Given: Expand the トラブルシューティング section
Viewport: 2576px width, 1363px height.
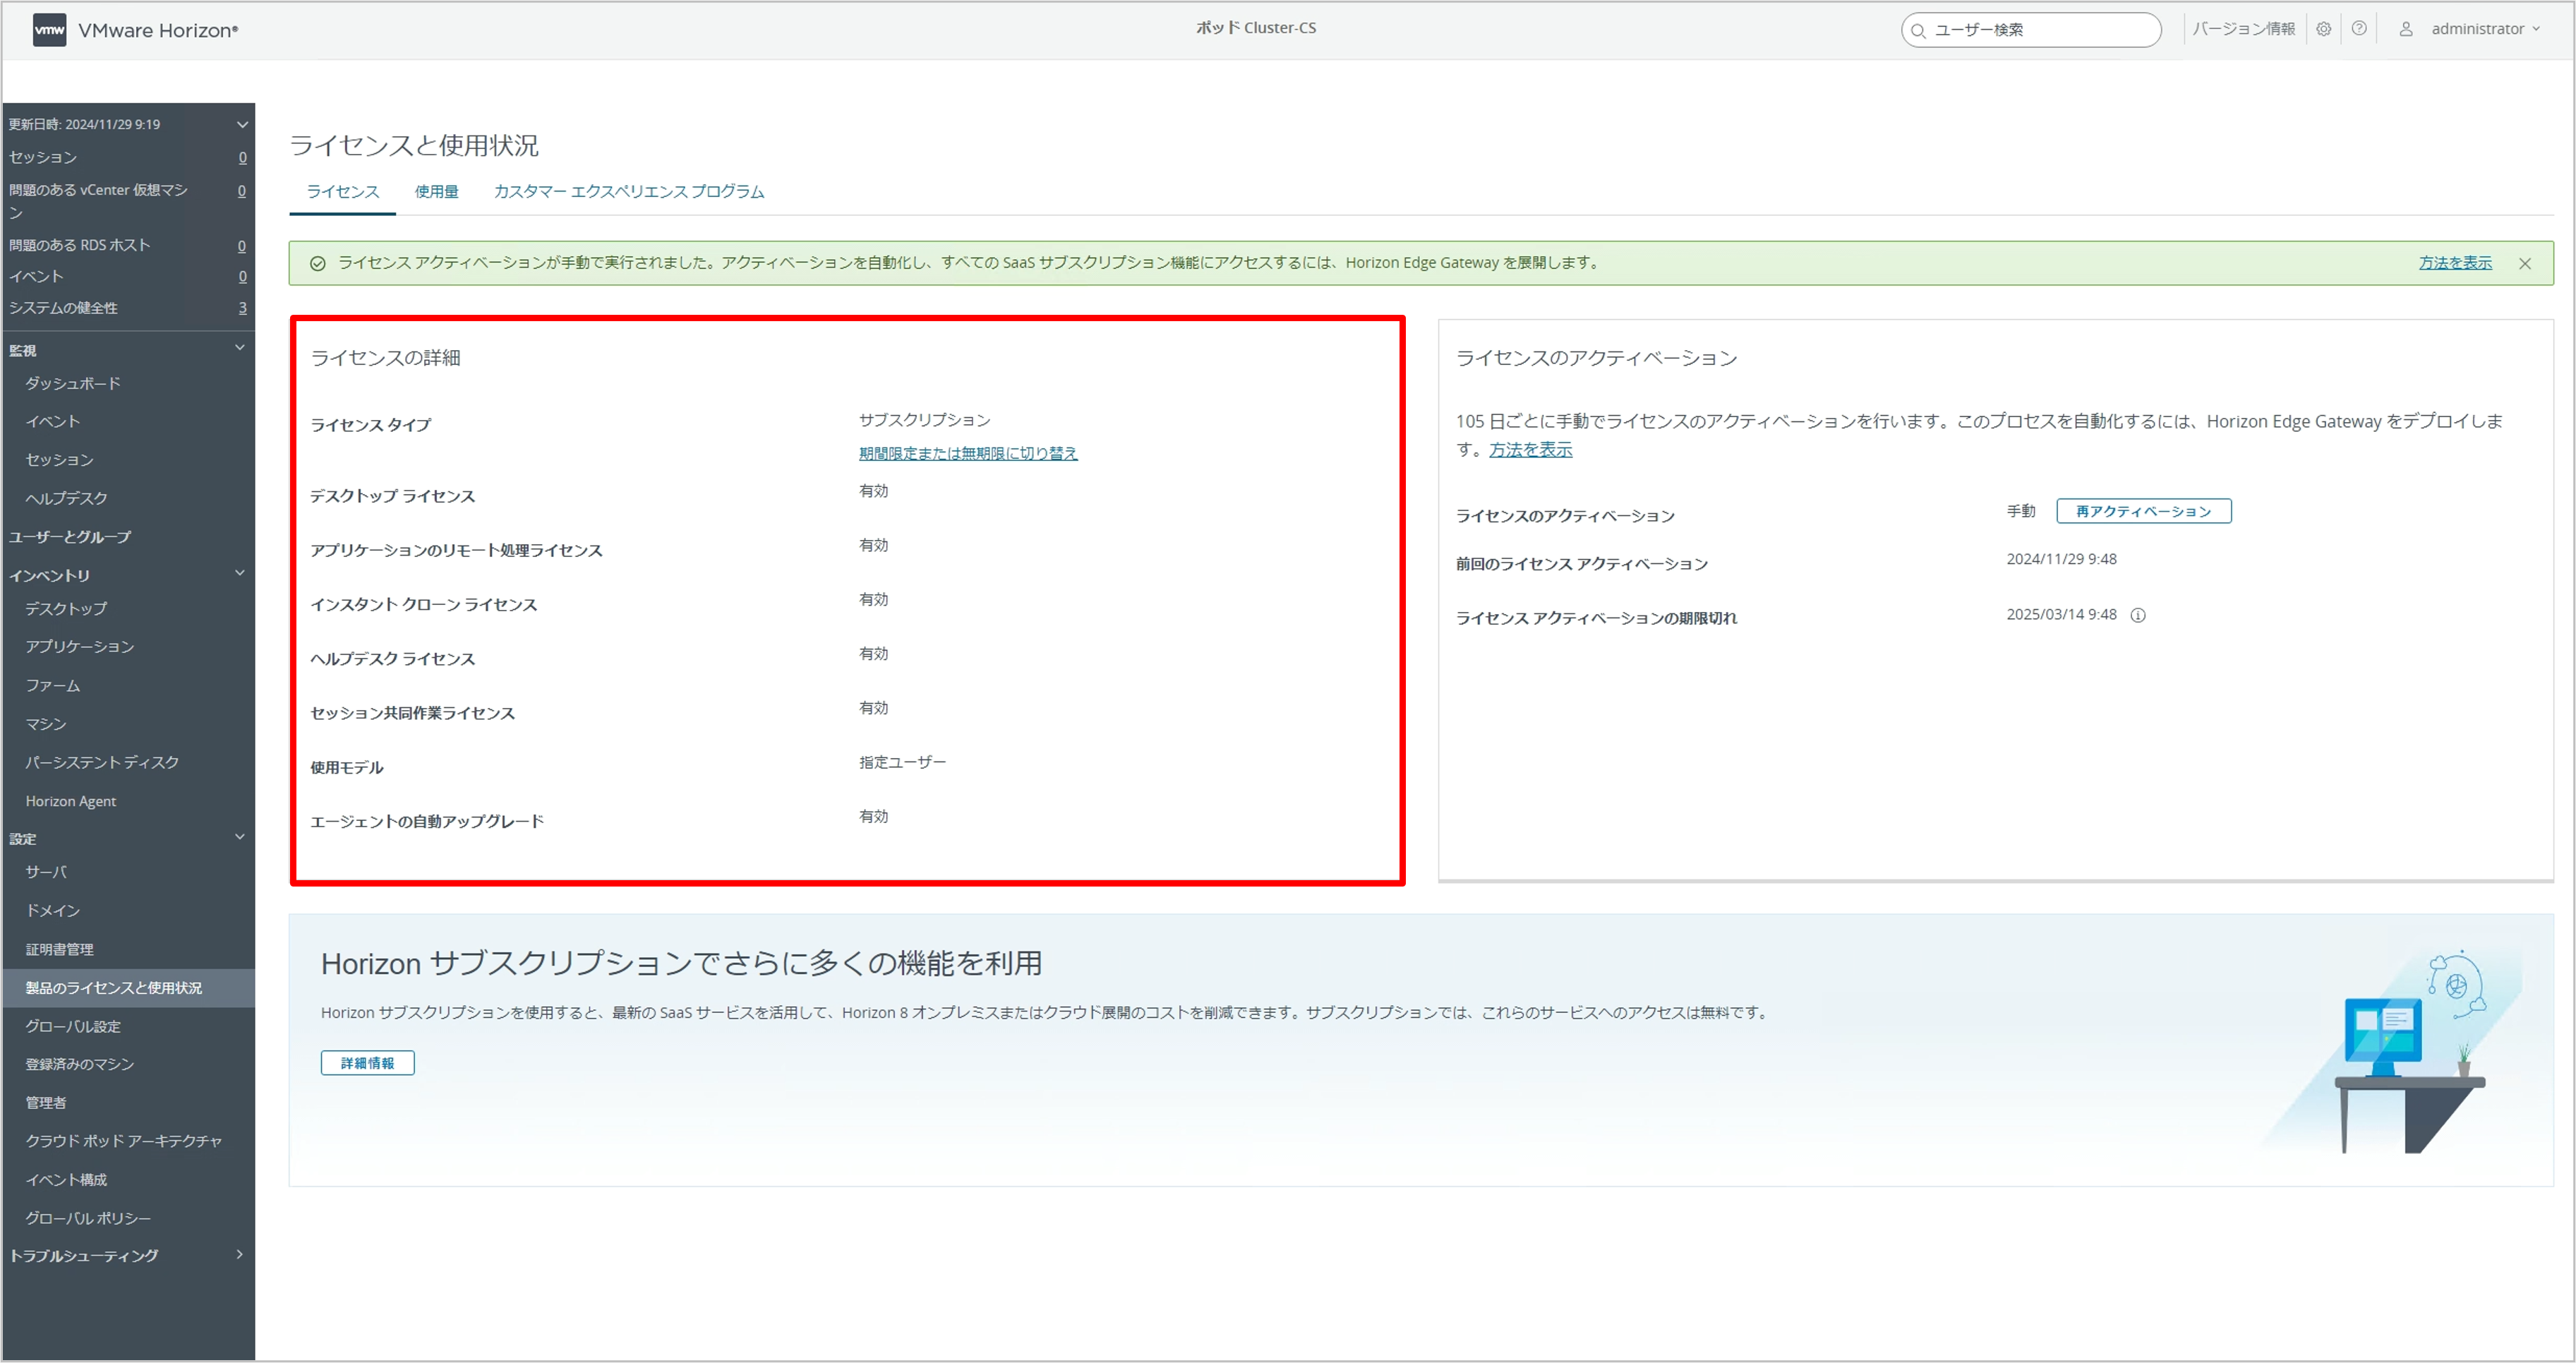Looking at the screenshot, I should [x=240, y=1254].
